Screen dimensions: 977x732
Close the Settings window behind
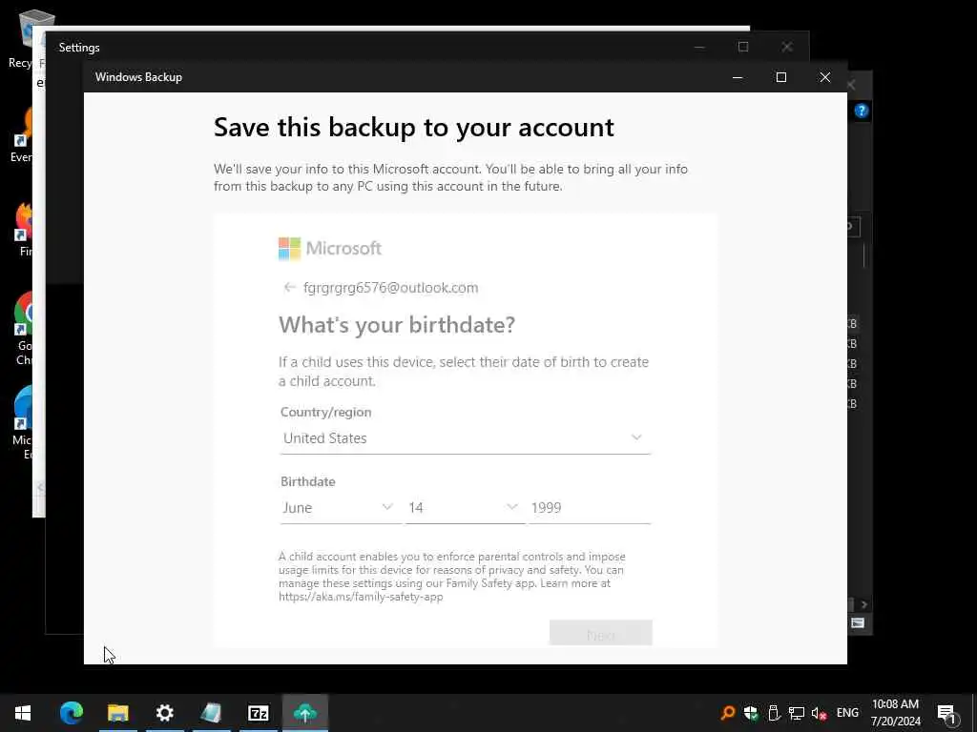coord(787,48)
